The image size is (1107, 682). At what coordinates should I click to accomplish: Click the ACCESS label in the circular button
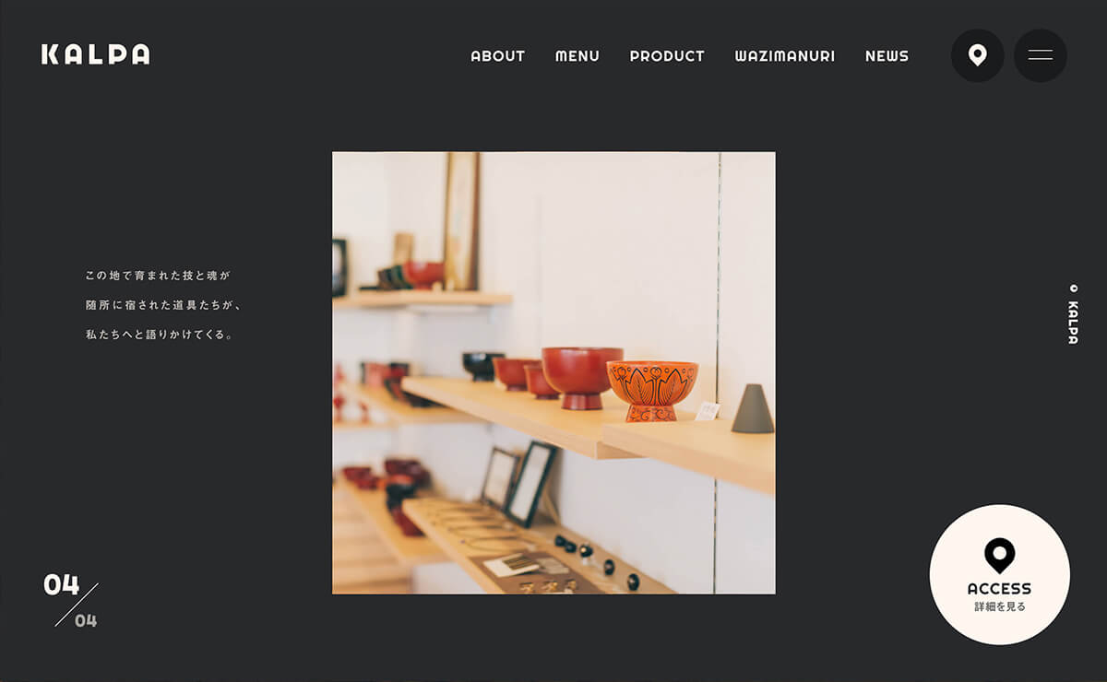click(999, 588)
